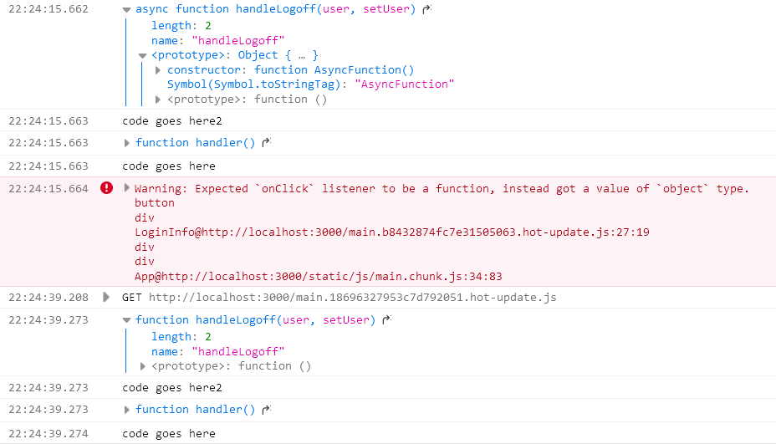Select 'code goes here2' message at 22:24:15.663
Image resolution: width=776 pixels, height=444 pixels.
tap(172, 121)
